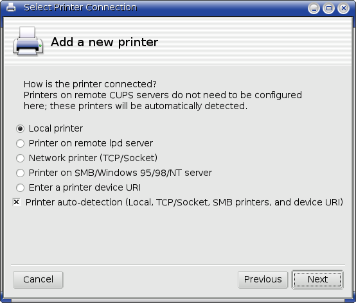The width and height of the screenshot is (356, 303).
Task: Minimize the Select Printer Connection window
Action: click(314, 8)
